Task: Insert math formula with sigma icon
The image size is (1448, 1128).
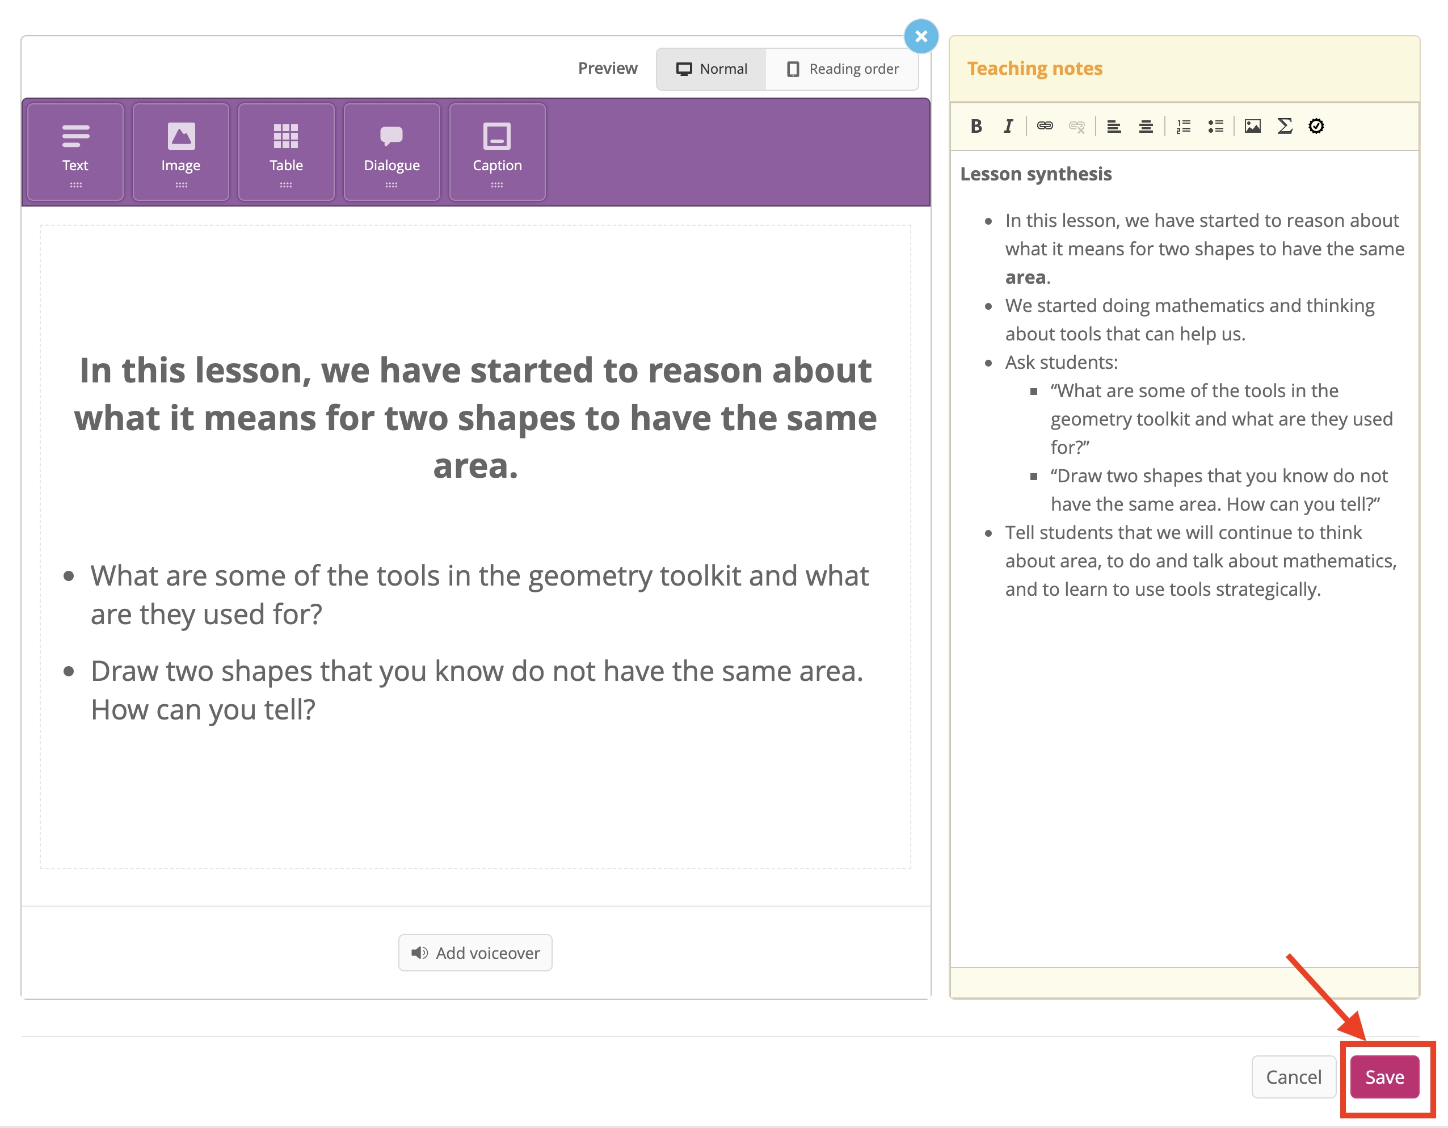Action: (1284, 126)
